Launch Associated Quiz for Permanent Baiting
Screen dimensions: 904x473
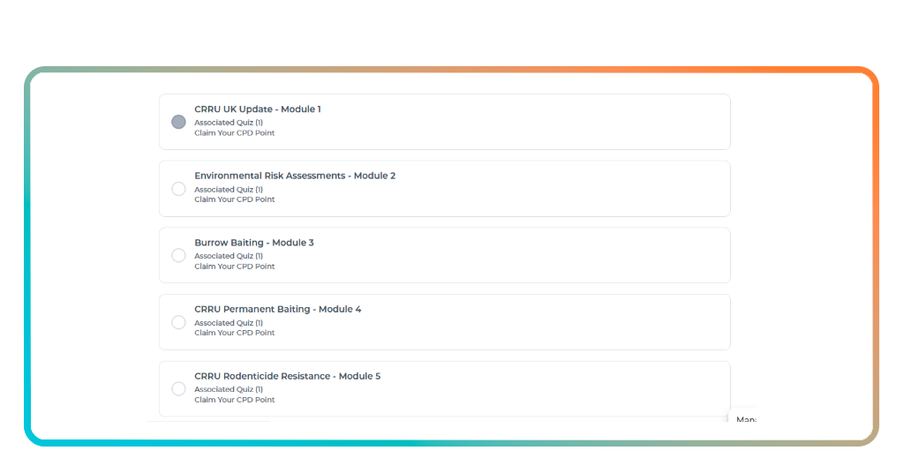[229, 323]
